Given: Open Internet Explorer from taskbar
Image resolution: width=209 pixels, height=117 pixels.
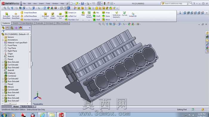Looking at the screenshot, I should [x=43, y=115].
